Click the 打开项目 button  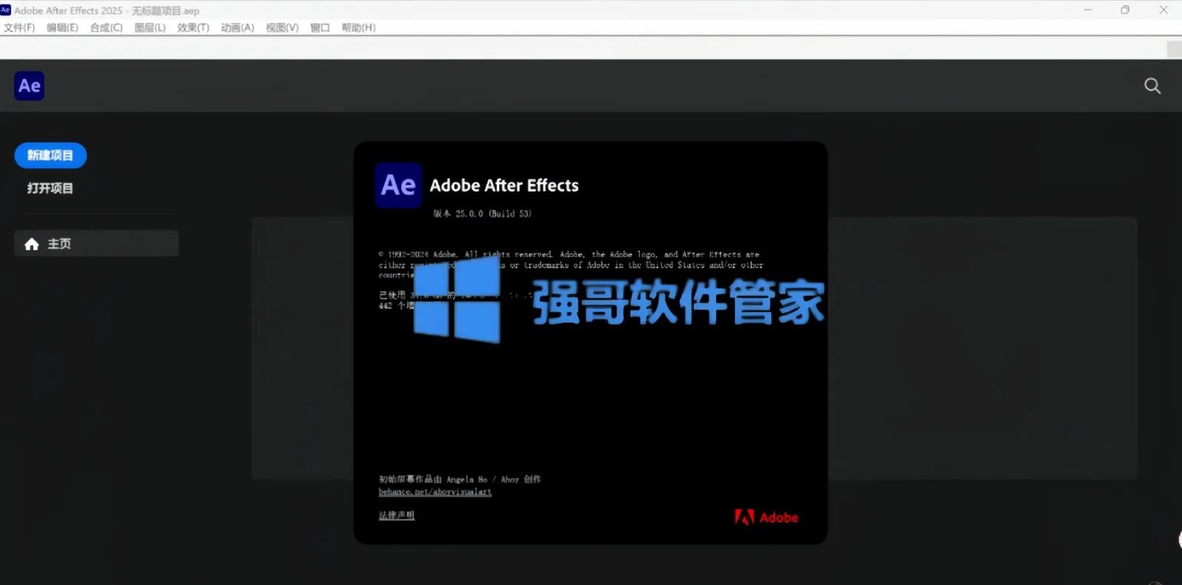coord(50,188)
